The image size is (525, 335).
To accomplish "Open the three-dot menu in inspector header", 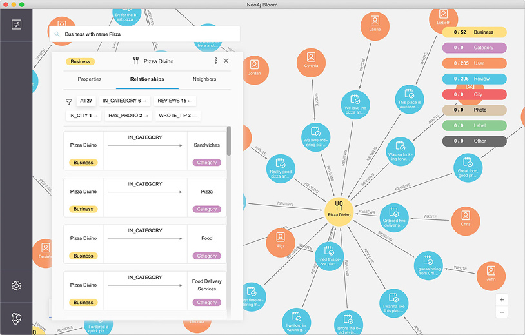I will [215, 61].
